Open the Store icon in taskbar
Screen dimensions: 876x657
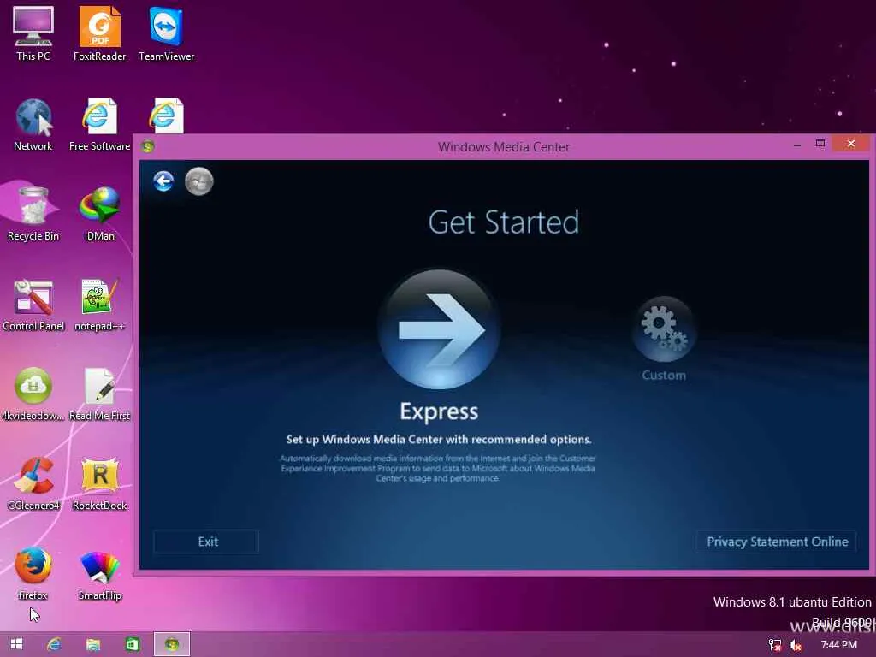(x=132, y=644)
